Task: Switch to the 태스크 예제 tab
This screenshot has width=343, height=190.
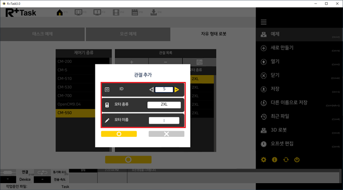Action: click(x=43, y=34)
